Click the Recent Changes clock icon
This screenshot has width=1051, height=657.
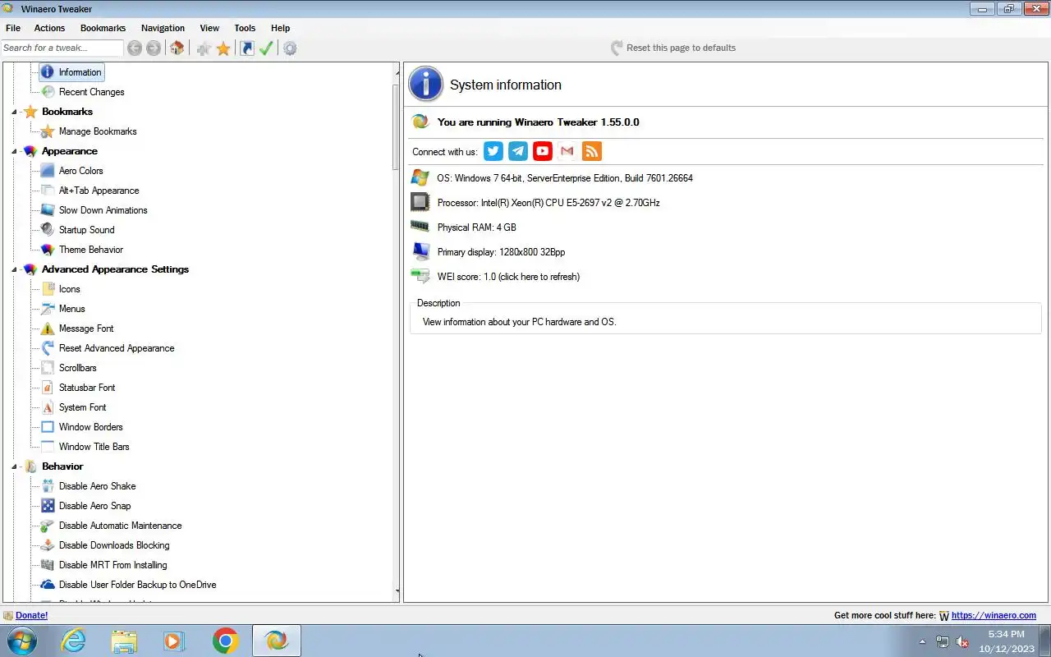[48, 92]
